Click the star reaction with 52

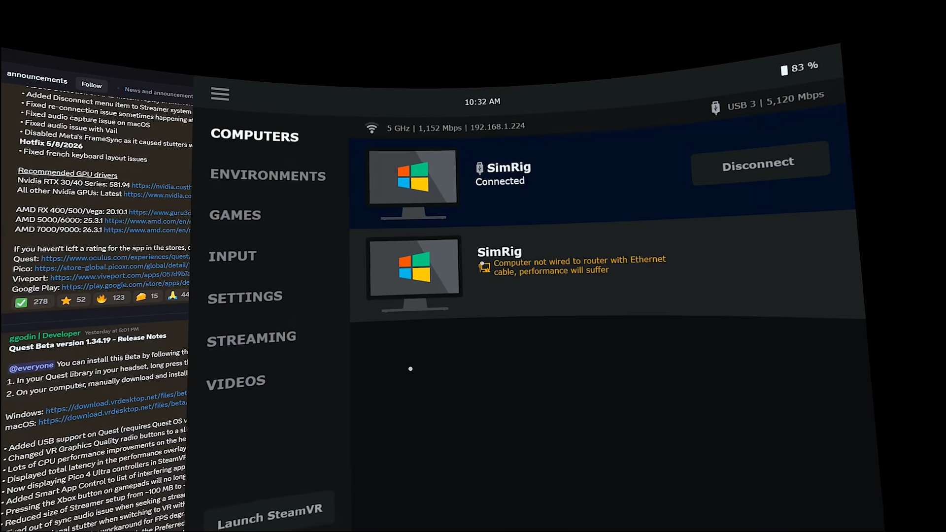tap(73, 300)
